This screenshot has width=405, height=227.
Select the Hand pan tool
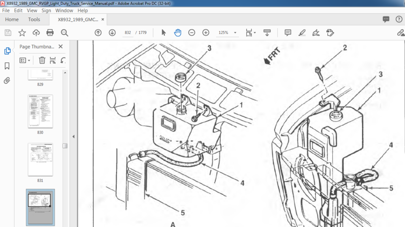177,33
